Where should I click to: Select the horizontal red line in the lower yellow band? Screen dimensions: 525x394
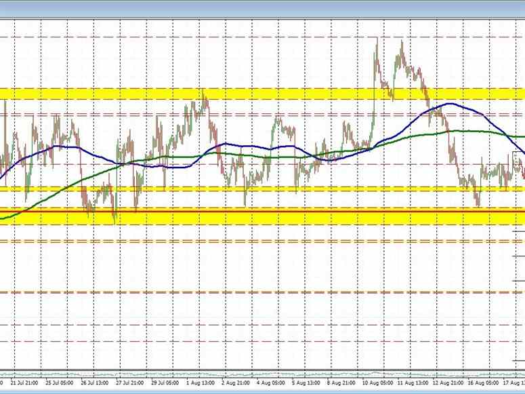tap(263, 212)
